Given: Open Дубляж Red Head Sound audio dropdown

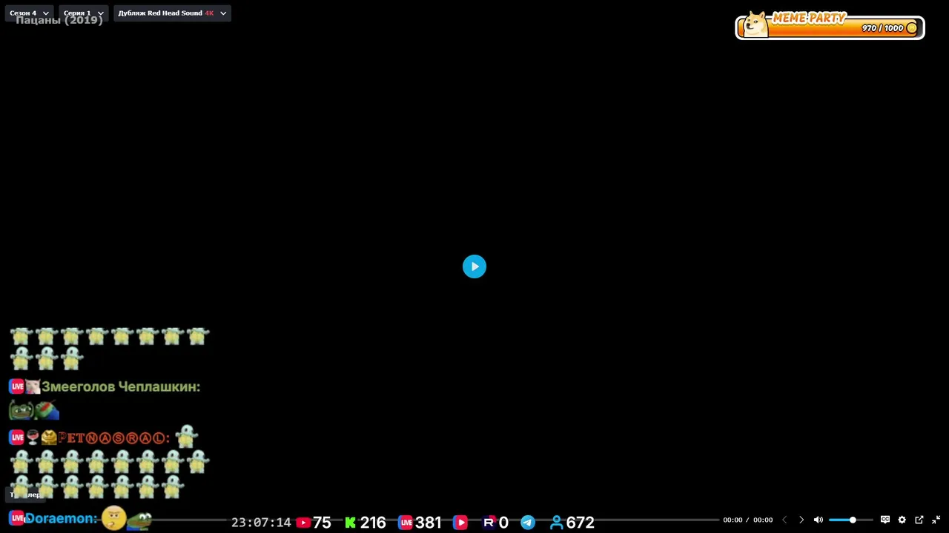Looking at the screenshot, I should pyautogui.click(x=172, y=13).
